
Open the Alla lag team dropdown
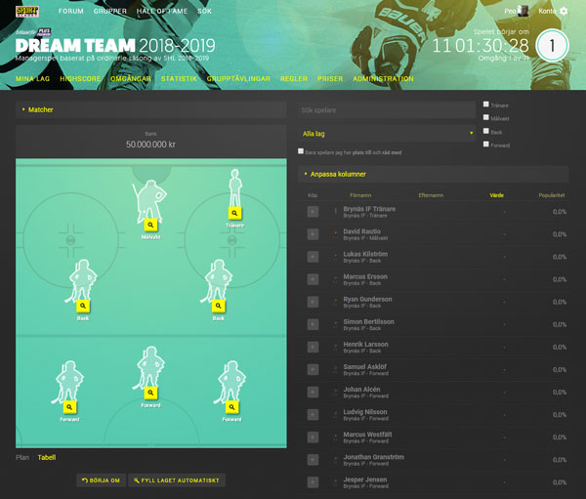pyautogui.click(x=387, y=134)
